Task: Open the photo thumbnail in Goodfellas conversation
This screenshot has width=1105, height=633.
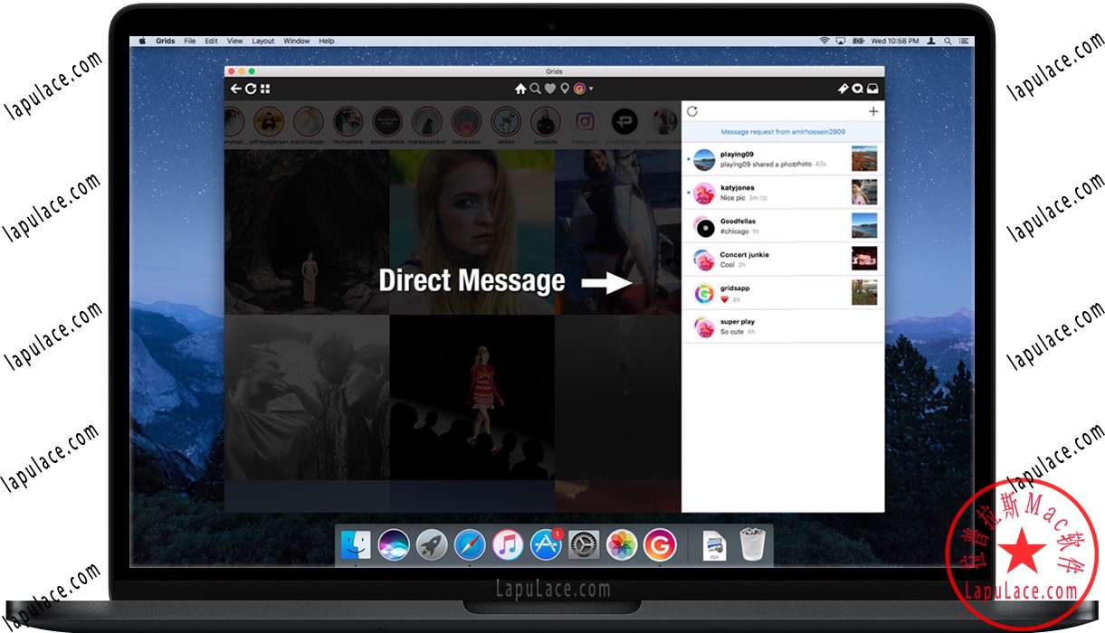Action: (x=865, y=225)
